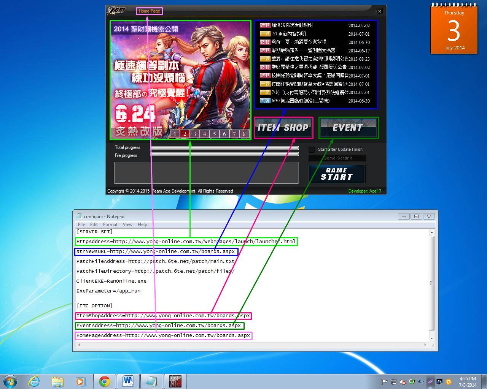Open the File menu in Notepad
Screen dimensions: 487x389
[81, 225]
